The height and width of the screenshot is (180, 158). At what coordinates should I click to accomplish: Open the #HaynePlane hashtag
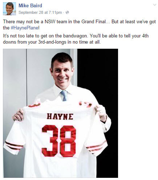click(x=25, y=28)
